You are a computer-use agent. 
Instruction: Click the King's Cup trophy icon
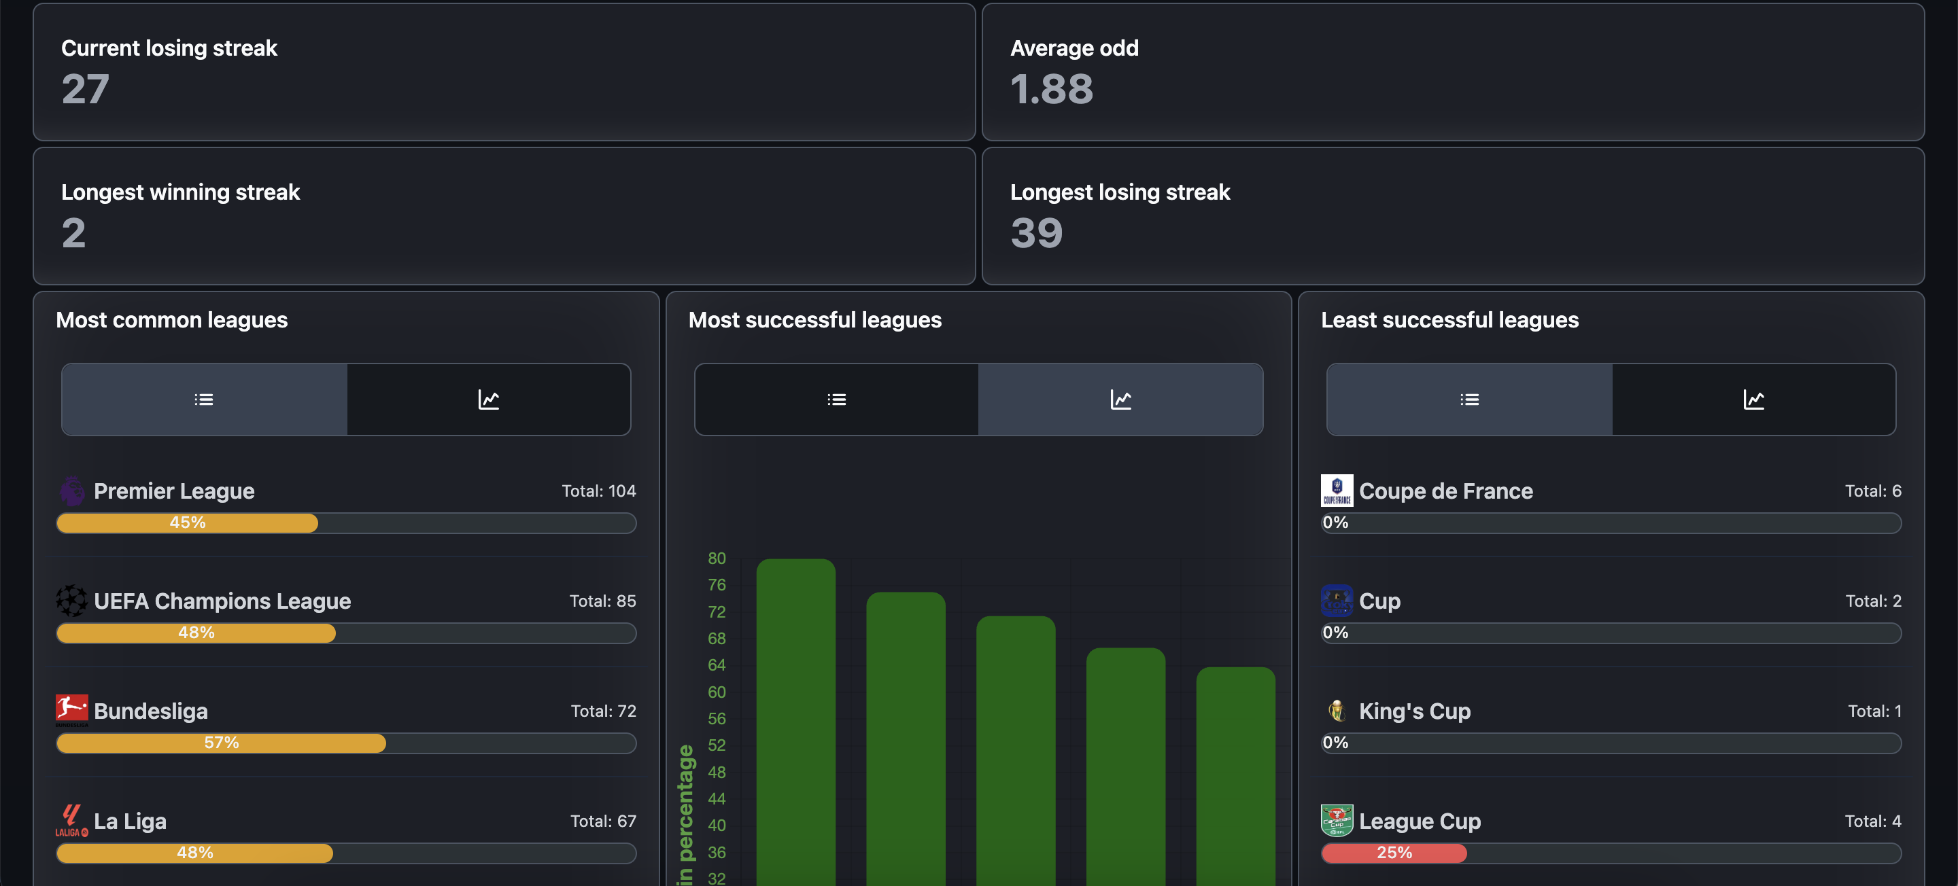(x=1336, y=711)
